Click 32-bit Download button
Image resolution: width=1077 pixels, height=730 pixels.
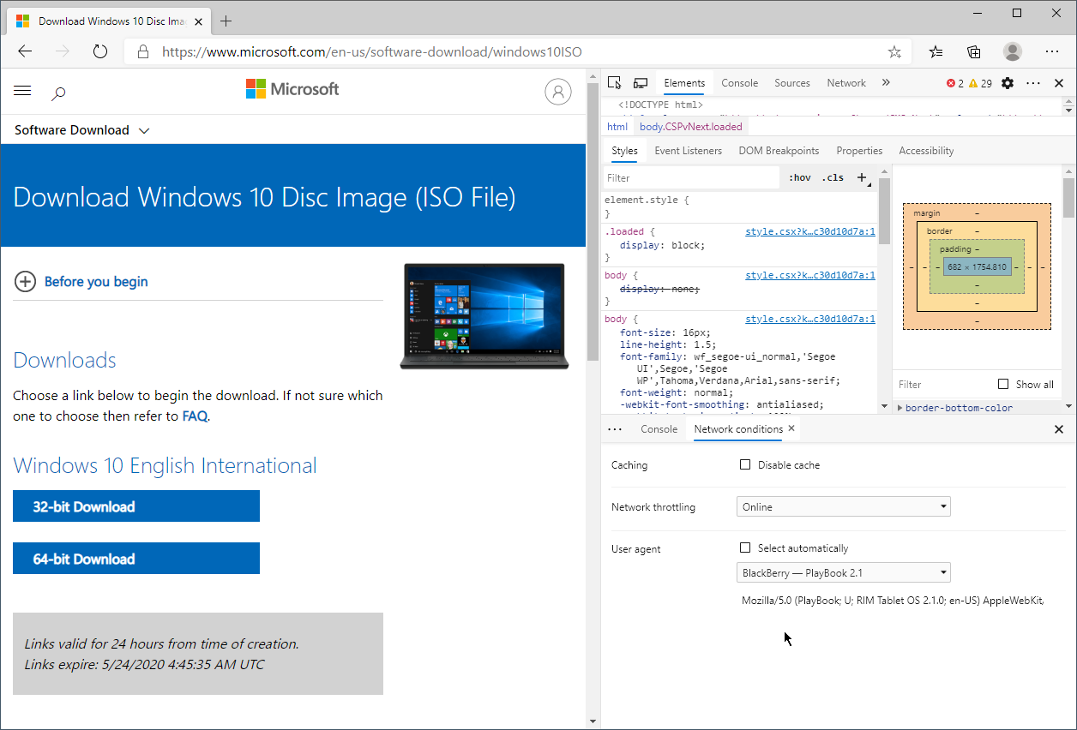tap(136, 506)
